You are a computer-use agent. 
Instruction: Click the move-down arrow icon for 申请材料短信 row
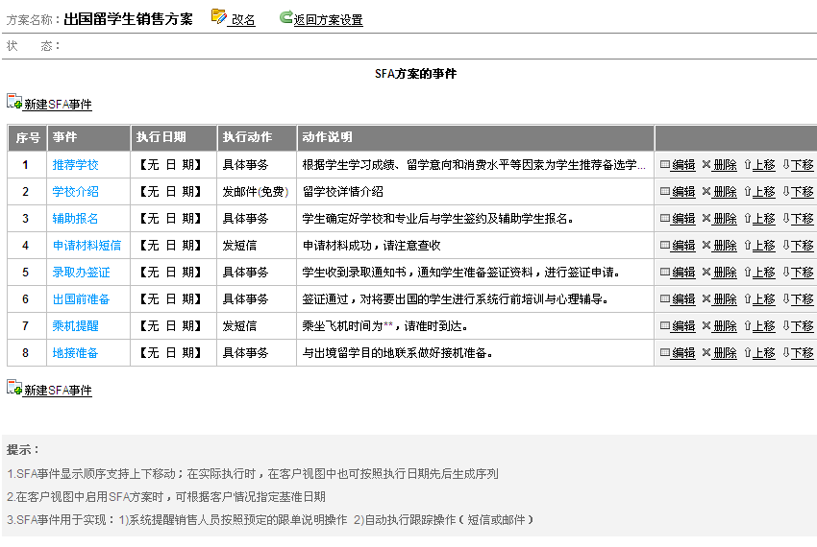785,246
